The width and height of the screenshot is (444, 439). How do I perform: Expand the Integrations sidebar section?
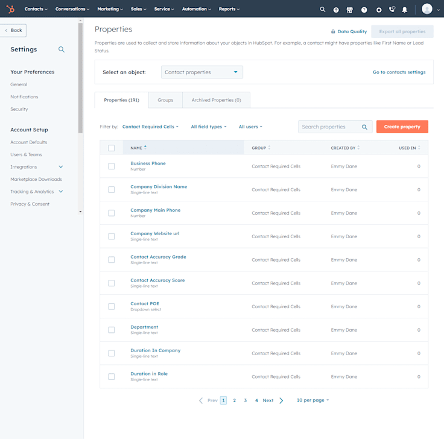pyautogui.click(x=60, y=167)
